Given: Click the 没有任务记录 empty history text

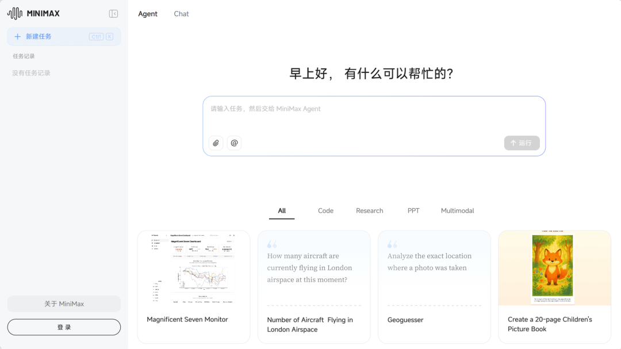Looking at the screenshot, I should coord(31,73).
